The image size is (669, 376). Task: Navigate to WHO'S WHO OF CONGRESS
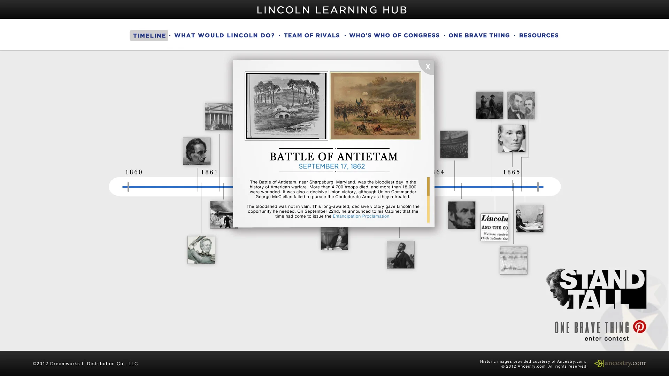click(394, 35)
